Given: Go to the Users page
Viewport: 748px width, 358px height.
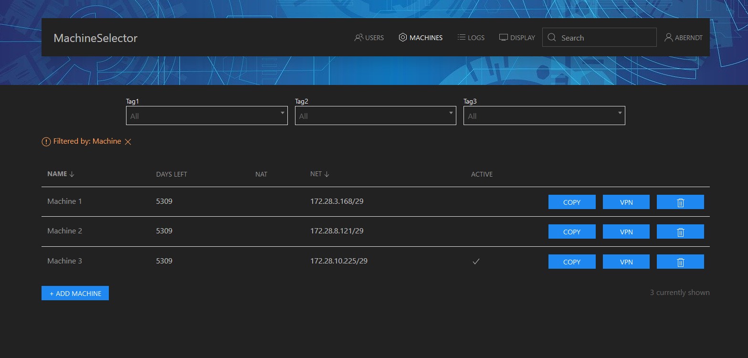Looking at the screenshot, I should click(369, 38).
